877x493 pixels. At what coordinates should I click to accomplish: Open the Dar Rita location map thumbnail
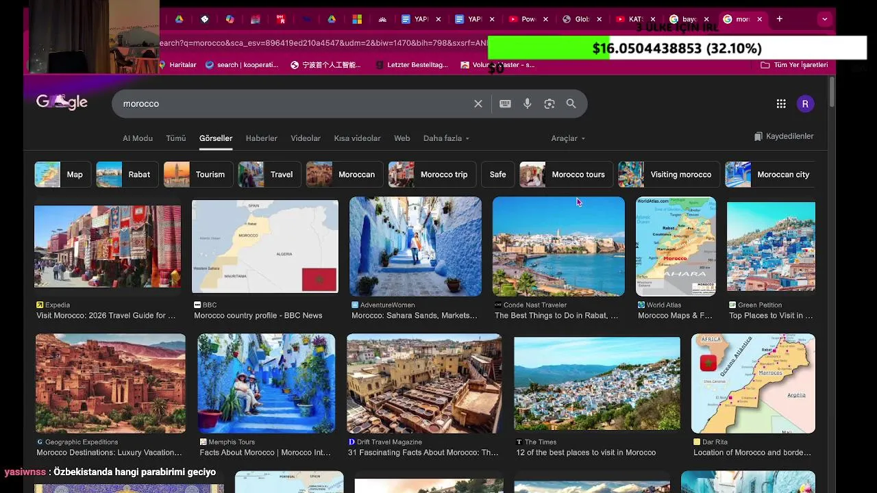[x=753, y=383]
